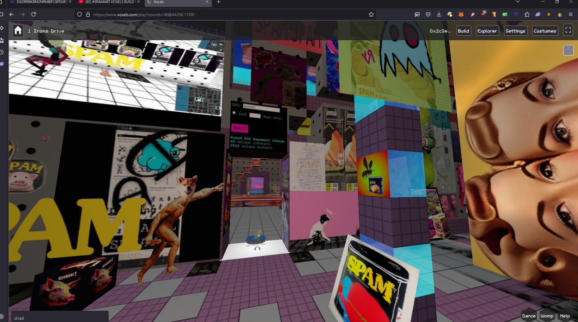This screenshot has width=578, height=322.
Task: Click the Voxels home icon
Action: point(18,31)
